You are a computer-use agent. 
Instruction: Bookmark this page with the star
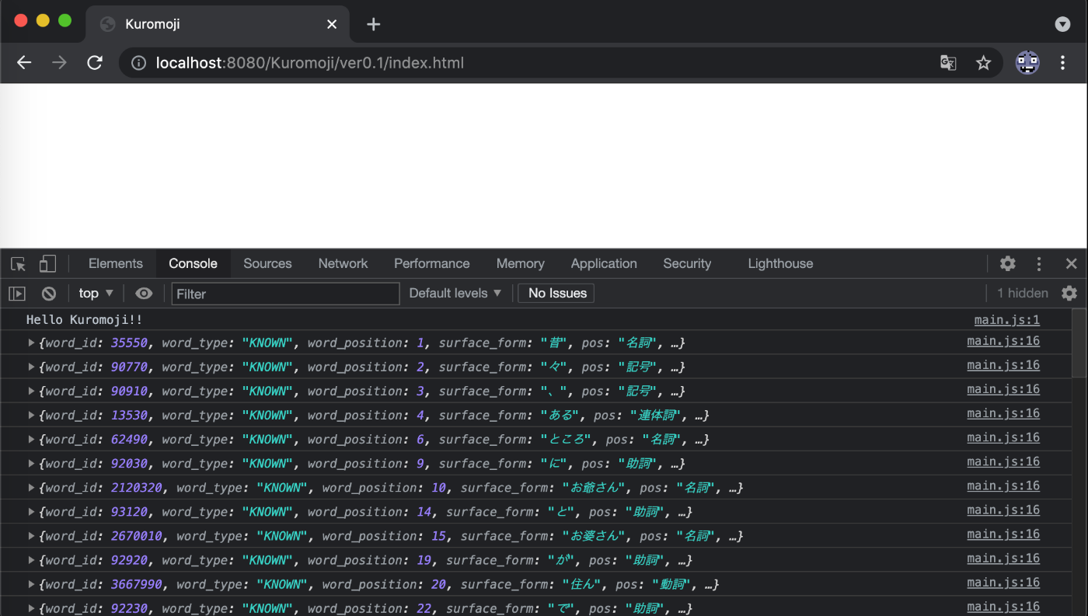pos(984,63)
